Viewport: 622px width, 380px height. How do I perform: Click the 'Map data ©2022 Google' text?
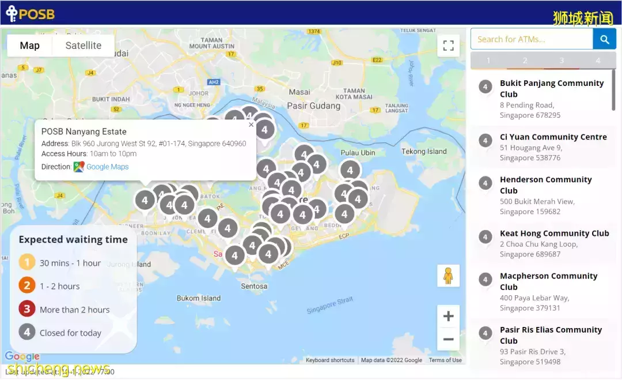392,360
